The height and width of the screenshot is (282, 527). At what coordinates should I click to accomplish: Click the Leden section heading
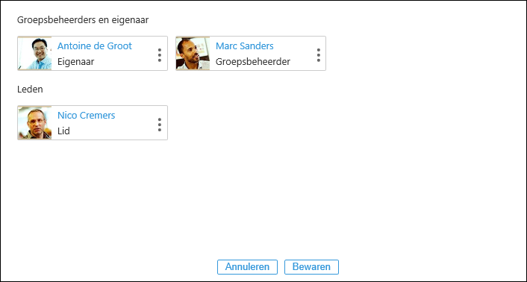30,90
